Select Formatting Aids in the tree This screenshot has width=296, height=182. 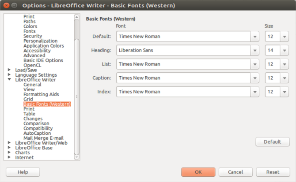point(41,94)
